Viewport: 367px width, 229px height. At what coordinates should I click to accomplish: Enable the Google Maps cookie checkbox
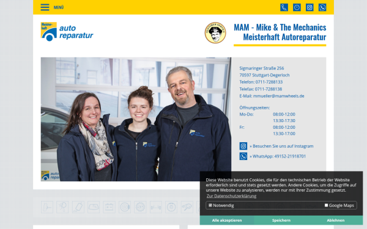(326, 205)
